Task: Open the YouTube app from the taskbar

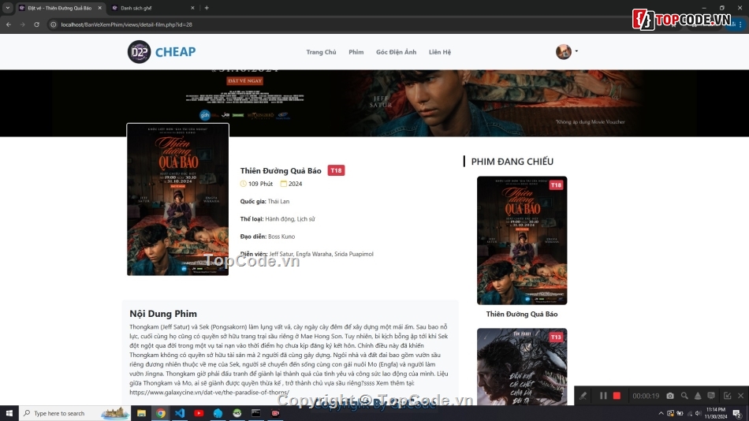Action: (x=199, y=413)
